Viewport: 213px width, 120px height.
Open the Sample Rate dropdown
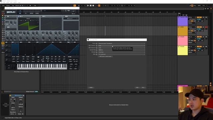121,50
